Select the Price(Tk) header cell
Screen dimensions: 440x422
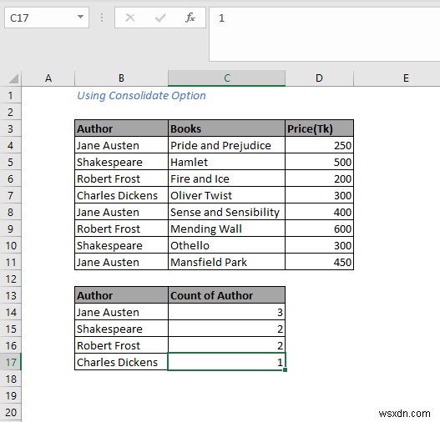319,128
